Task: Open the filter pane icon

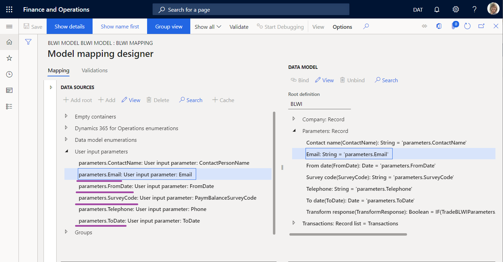Action: [x=28, y=42]
